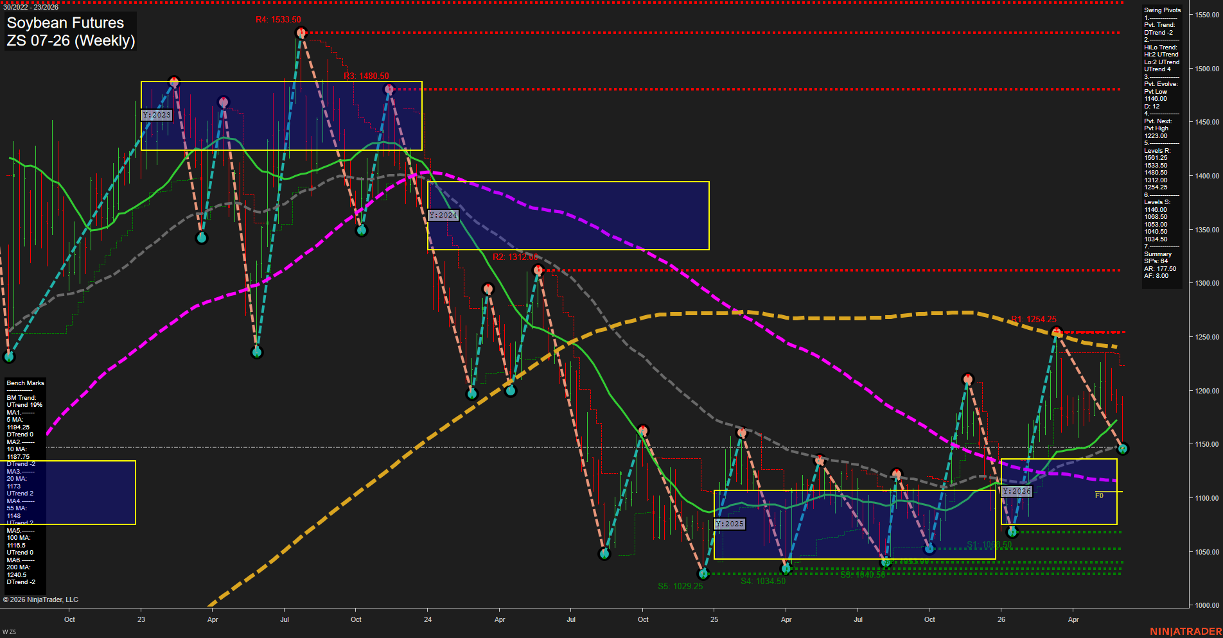Click the 'Levels R:' heading
The image size is (1223, 638).
tap(1157, 151)
